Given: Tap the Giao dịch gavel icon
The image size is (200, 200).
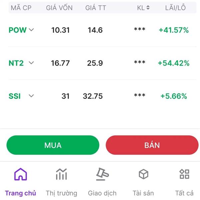Looking at the screenshot, I should tap(102, 174).
